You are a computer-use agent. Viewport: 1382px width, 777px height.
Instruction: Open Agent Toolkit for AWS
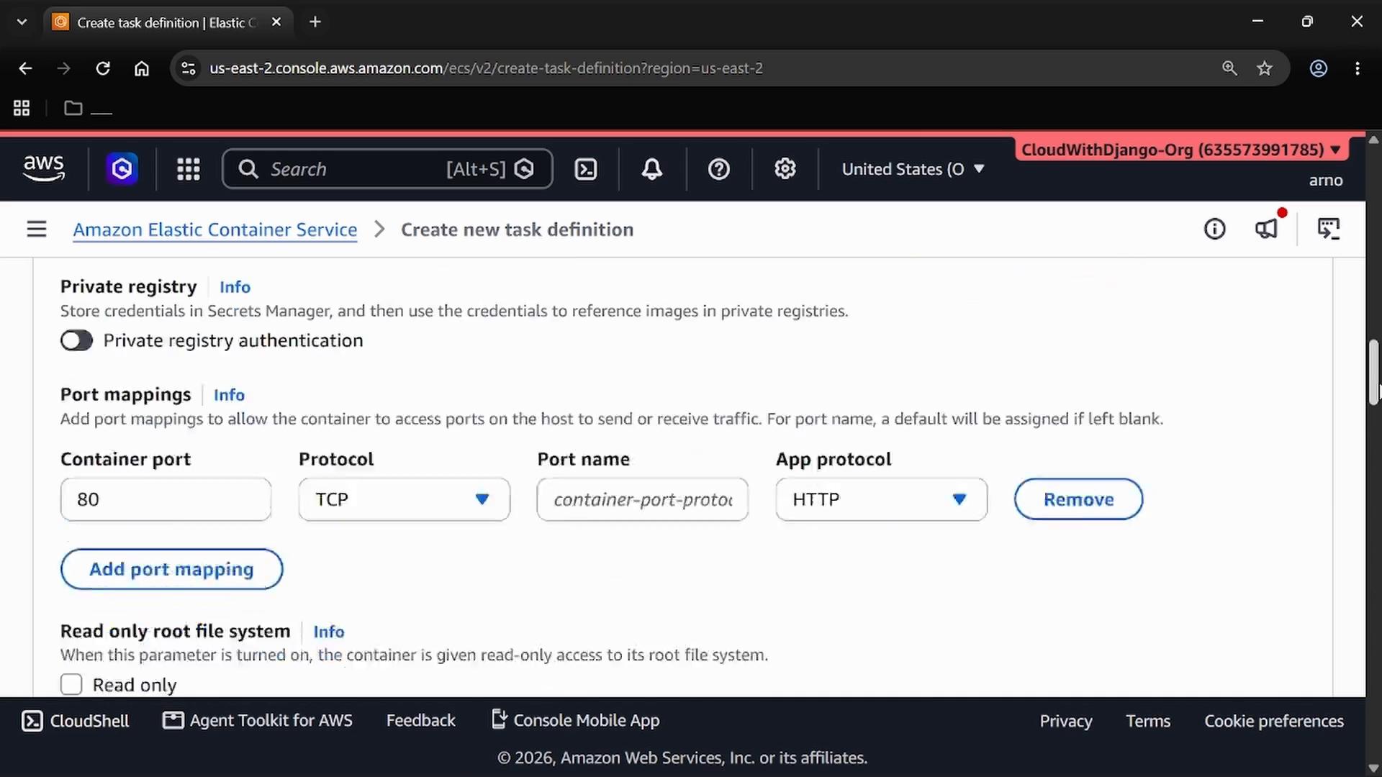point(258,721)
